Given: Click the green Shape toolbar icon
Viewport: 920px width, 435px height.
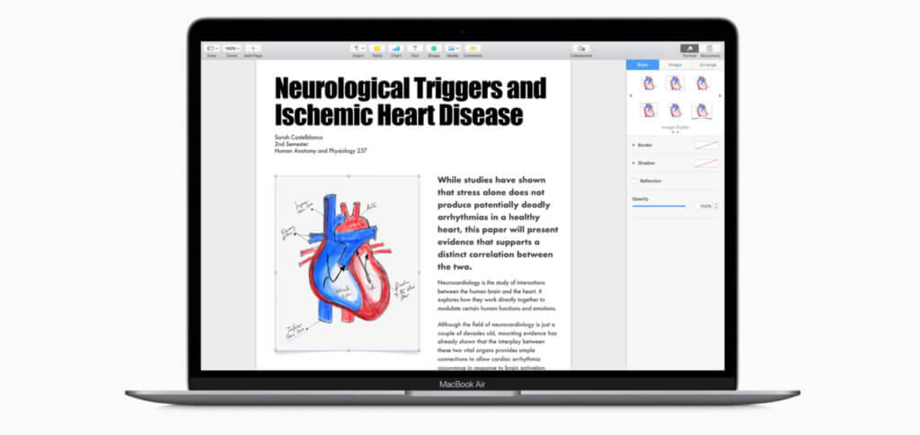Looking at the screenshot, I should click(434, 49).
